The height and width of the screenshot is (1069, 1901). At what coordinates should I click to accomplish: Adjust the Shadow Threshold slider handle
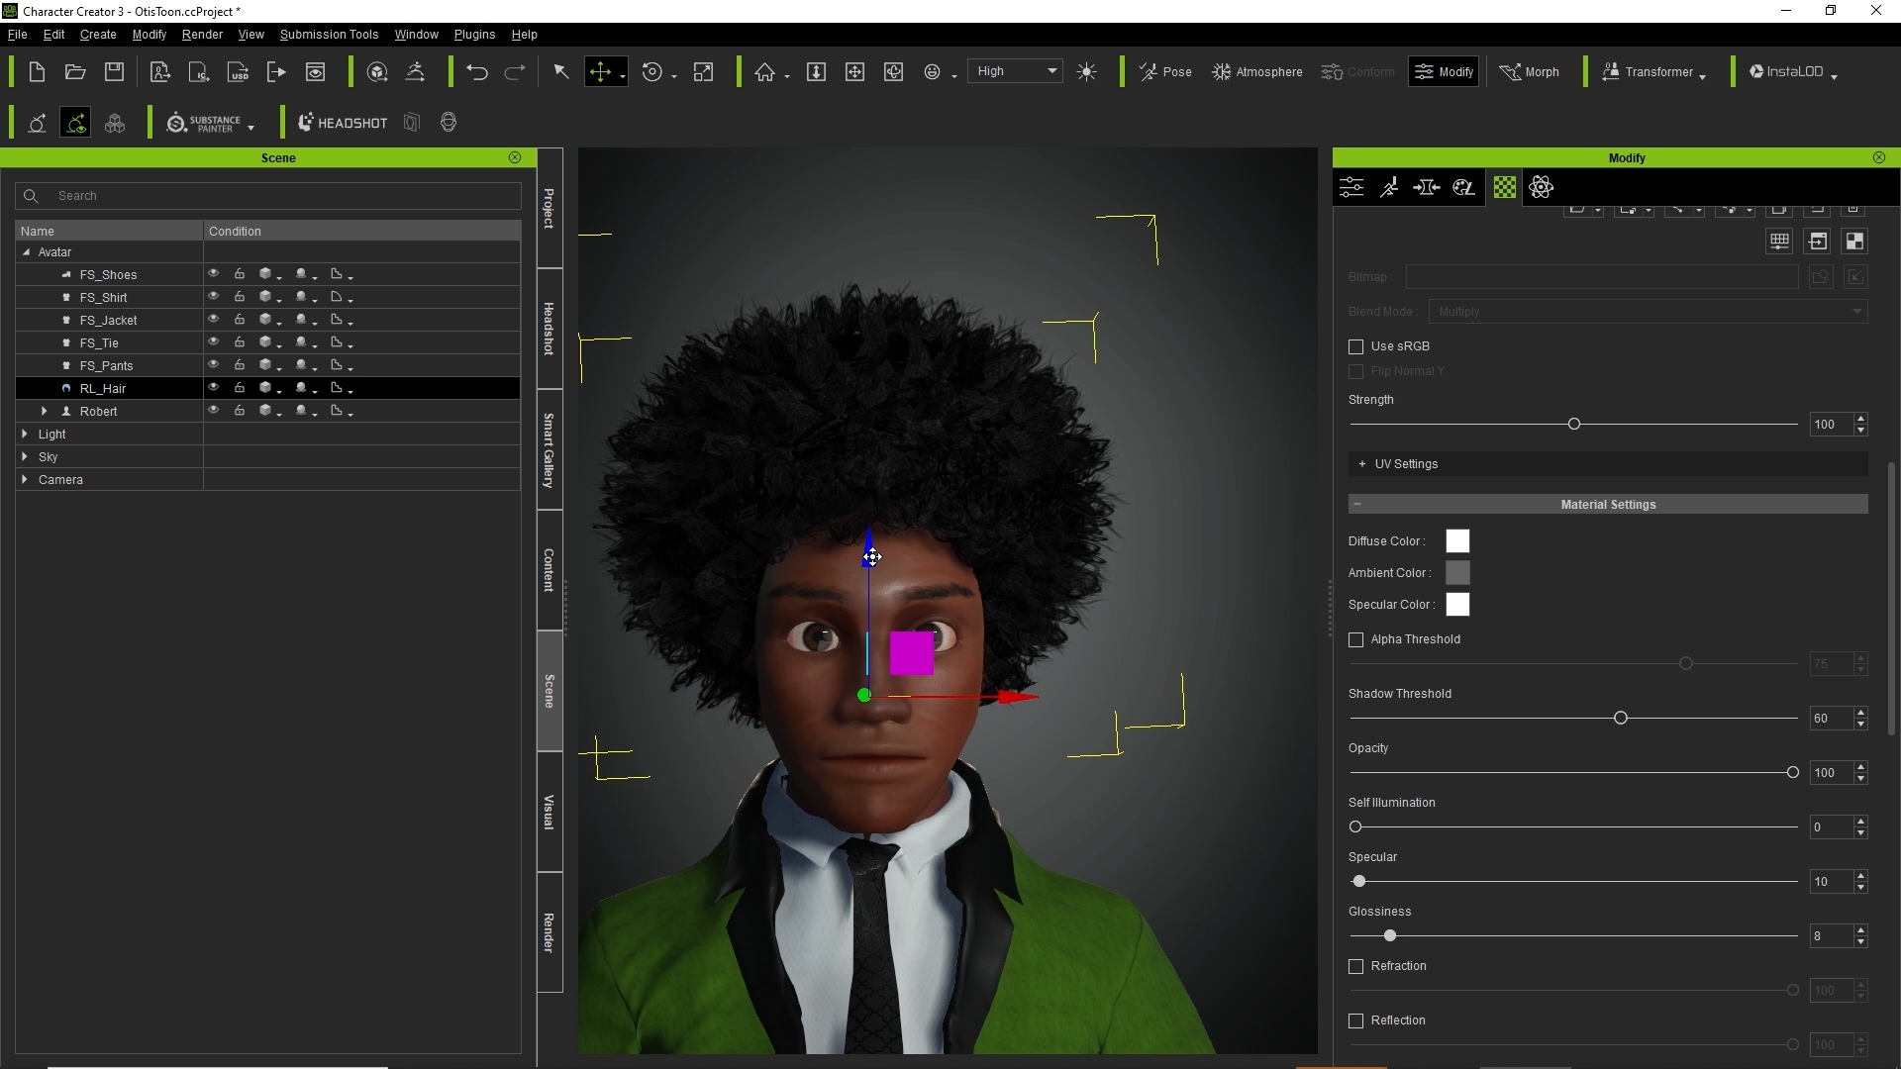tap(1621, 718)
